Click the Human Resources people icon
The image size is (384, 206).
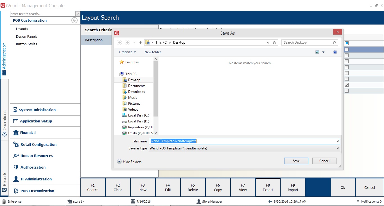tap(16, 156)
